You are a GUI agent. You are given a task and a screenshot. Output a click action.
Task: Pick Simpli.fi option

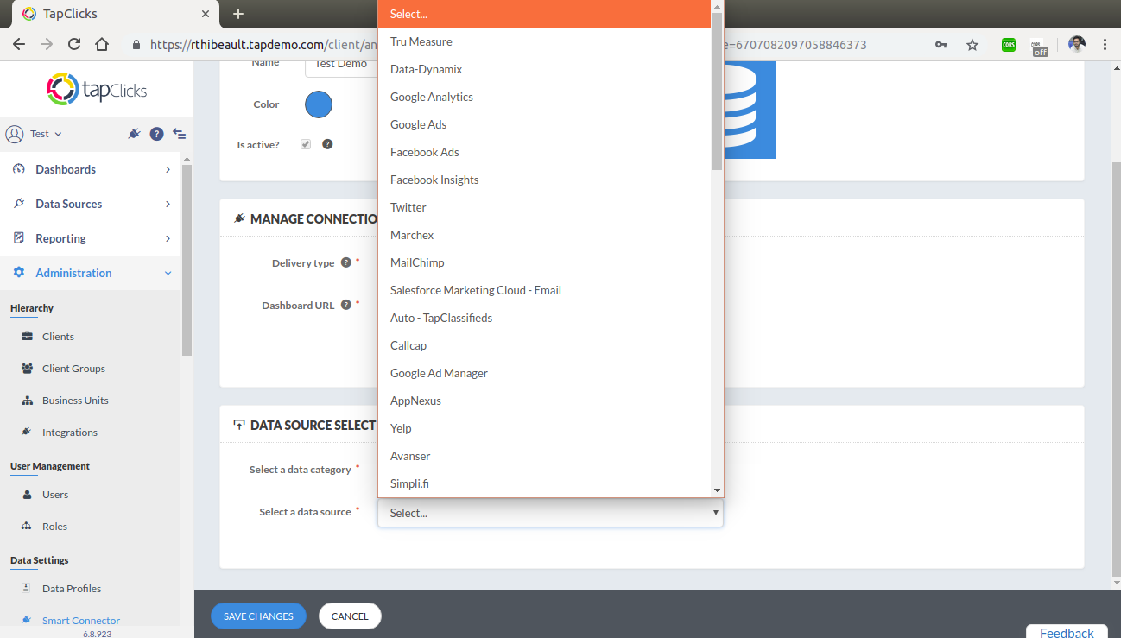544,483
